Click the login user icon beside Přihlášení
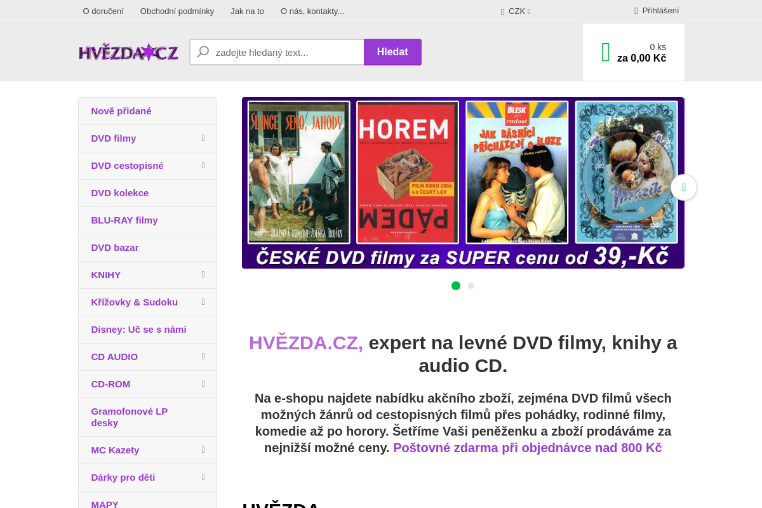The image size is (762, 508). click(636, 11)
